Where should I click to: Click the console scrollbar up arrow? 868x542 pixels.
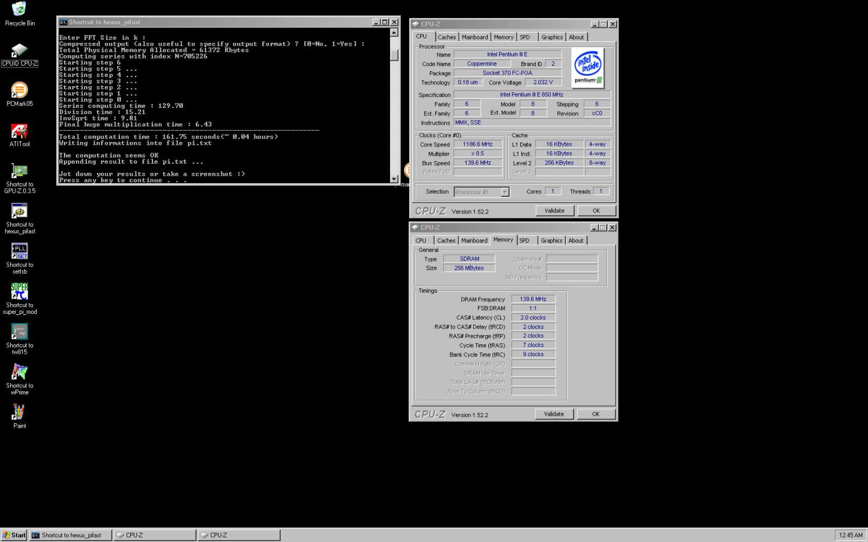[x=394, y=33]
